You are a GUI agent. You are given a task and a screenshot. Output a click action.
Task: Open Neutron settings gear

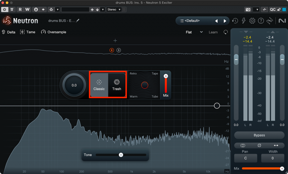(252, 21)
